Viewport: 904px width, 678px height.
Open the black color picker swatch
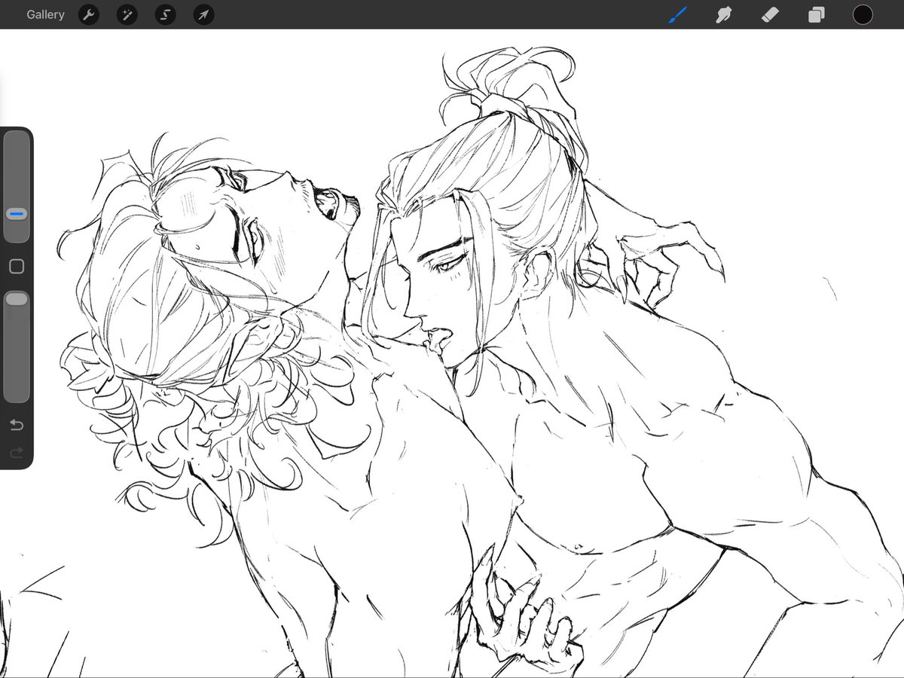point(863,14)
